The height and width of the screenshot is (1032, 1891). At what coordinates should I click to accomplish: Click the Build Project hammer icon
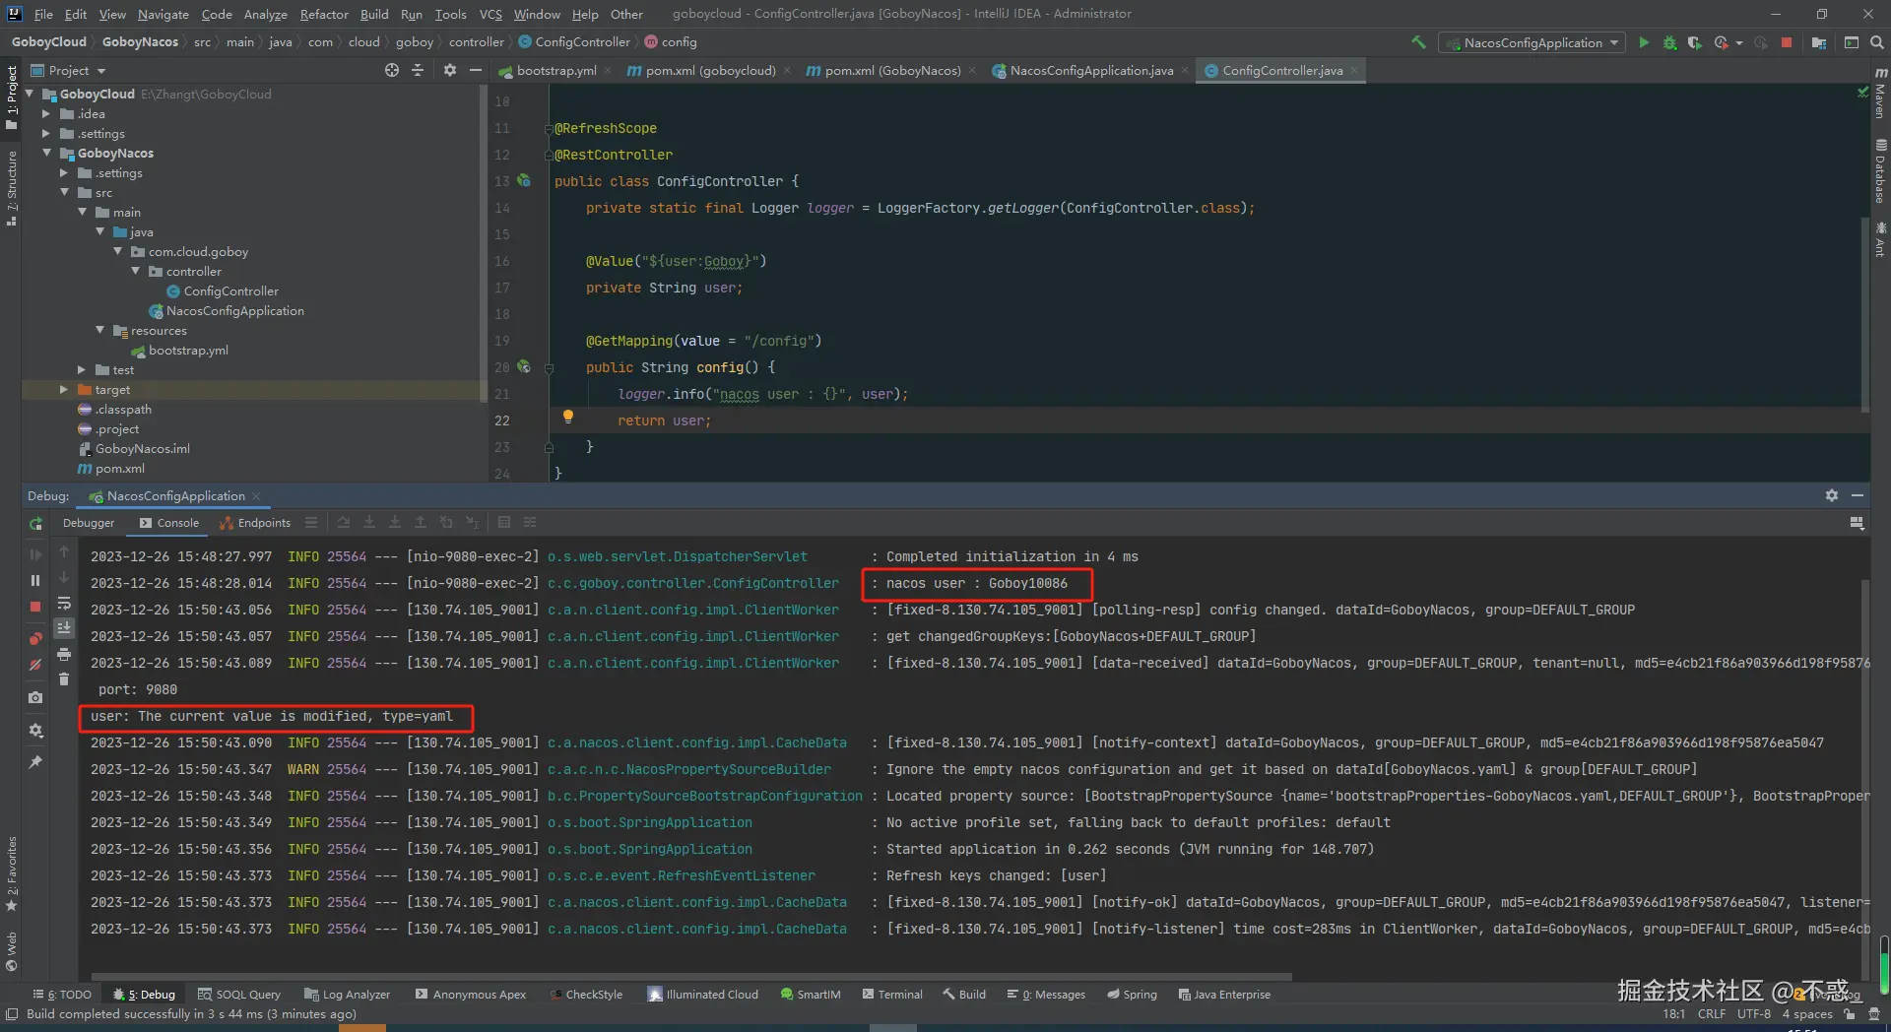point(1418,42)
